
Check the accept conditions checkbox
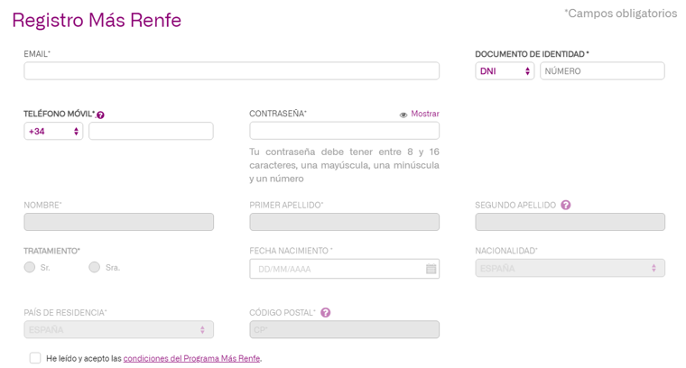(35, 358)
